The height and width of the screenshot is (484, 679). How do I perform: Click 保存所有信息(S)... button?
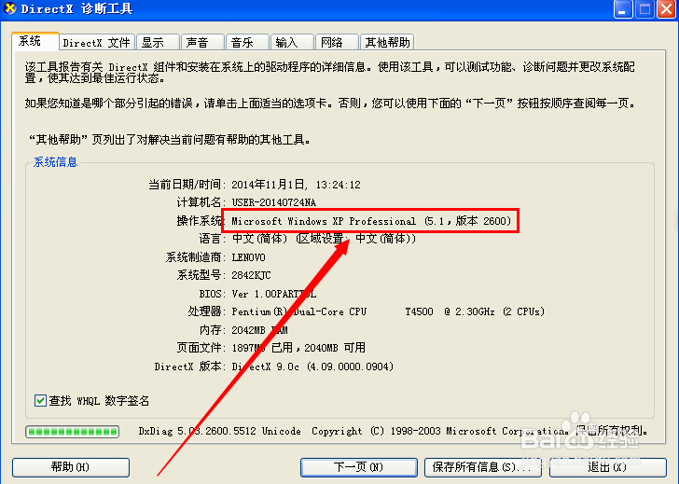482,467
